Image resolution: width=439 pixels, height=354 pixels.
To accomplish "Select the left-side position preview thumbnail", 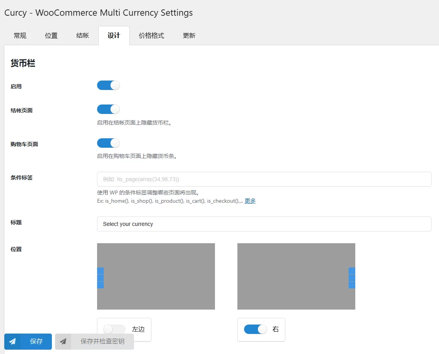I will (156, 276).
